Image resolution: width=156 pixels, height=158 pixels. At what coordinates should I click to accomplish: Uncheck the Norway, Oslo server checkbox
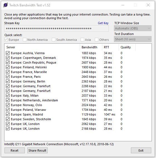tap(8, 105)
